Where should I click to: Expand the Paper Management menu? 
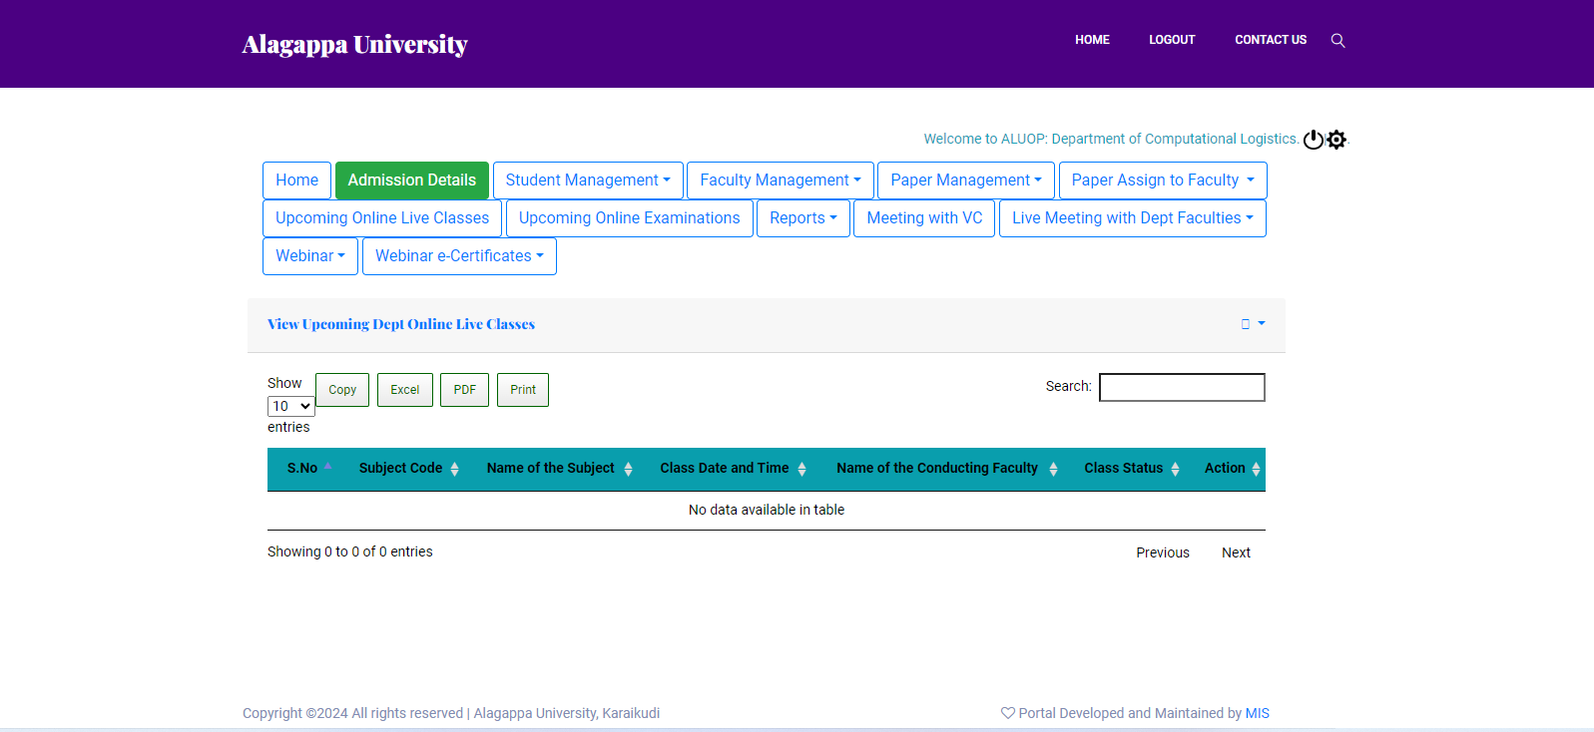(966, 181)
